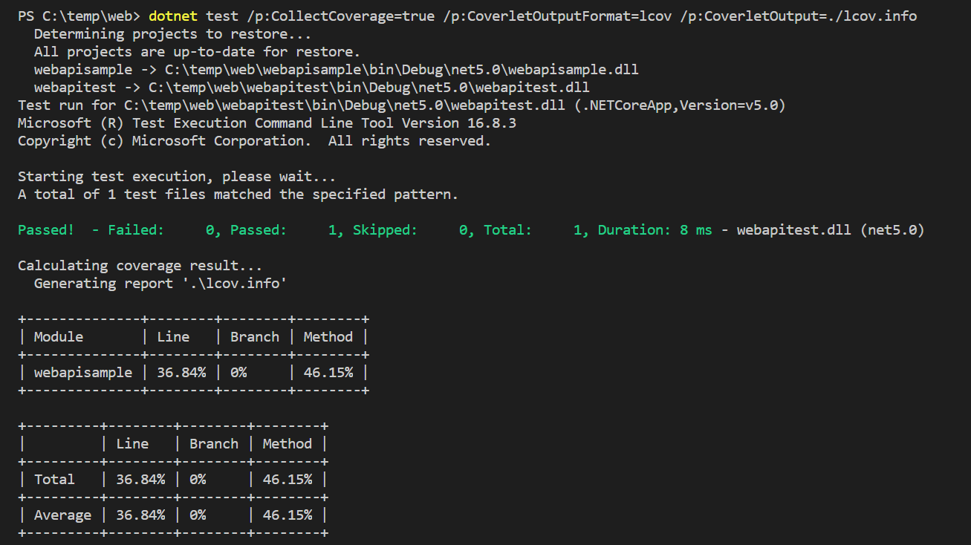
Task: Click the PowerShell prompt 'PS C:\temp\web>'
Action: click(79, 16)
